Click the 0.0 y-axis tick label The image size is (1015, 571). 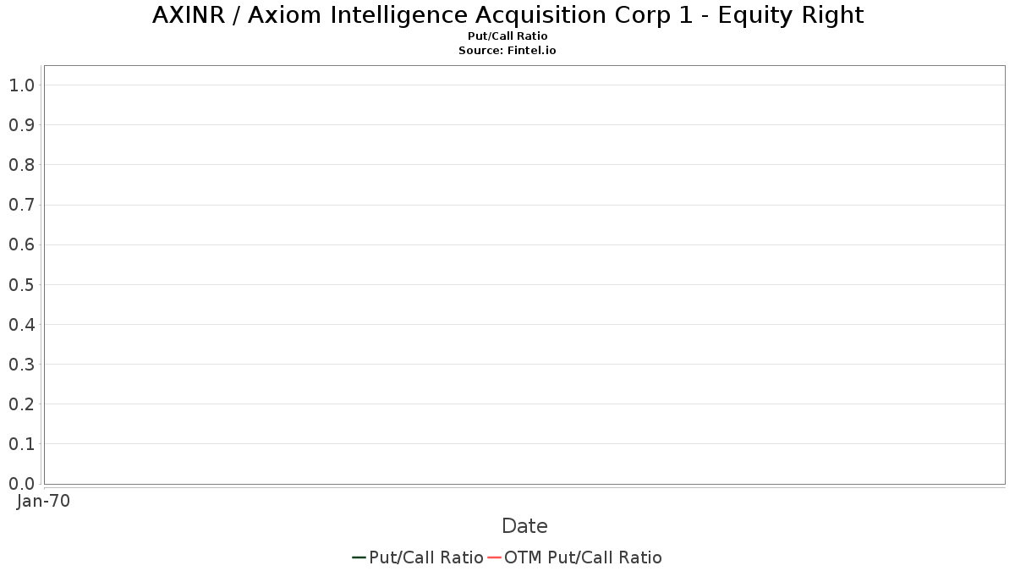[21, 483]
